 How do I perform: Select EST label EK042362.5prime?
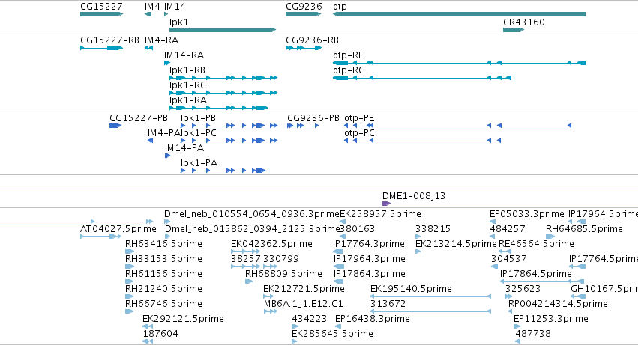tap(272, 244)
